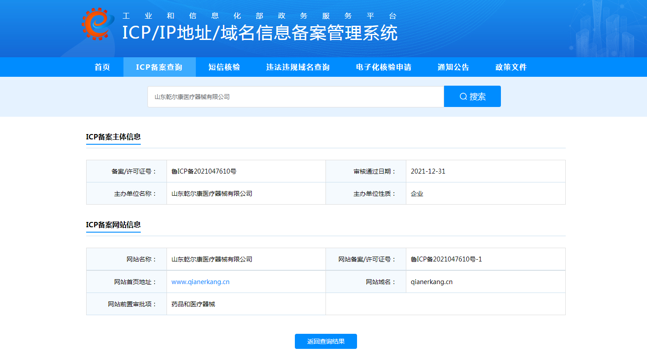
Task: Click the 网站前置审批项 label
Action: coord(132,304)
